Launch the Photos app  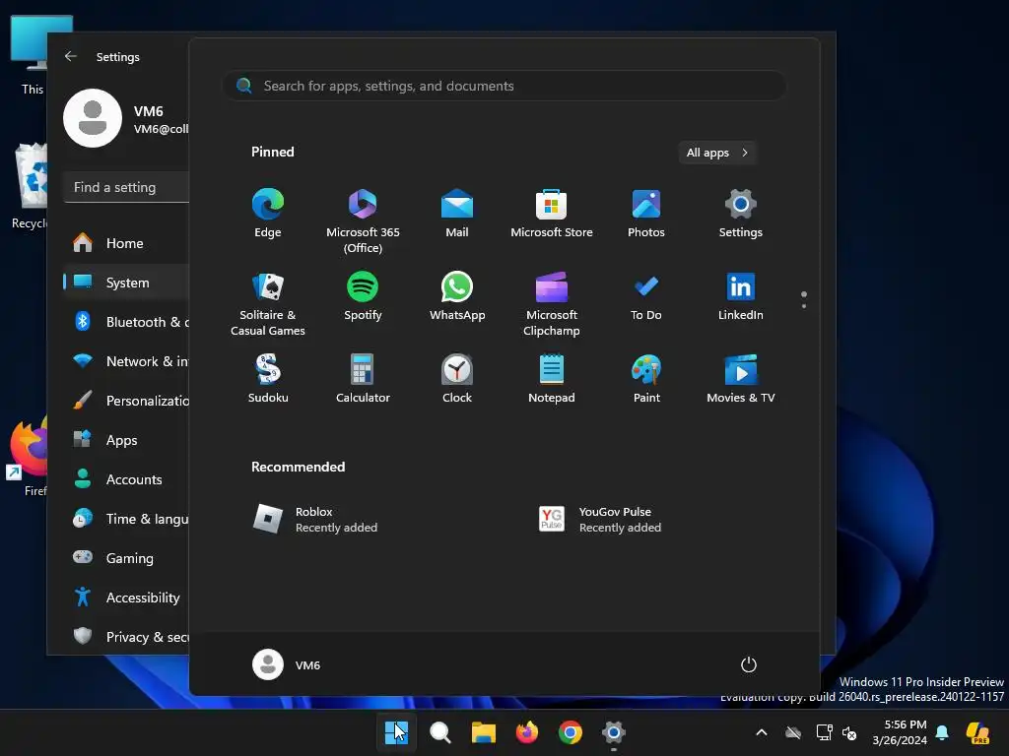(x=646, y=214)
